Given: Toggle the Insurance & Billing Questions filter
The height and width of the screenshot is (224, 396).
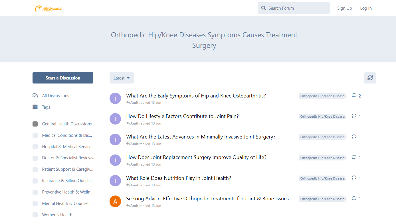Looking at the screenshot, I should click(35, 181).
